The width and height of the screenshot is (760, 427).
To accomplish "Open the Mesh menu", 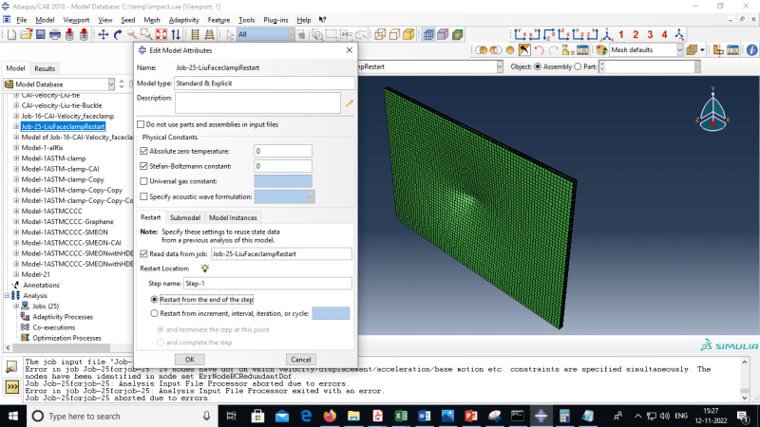I will point(152,20).
